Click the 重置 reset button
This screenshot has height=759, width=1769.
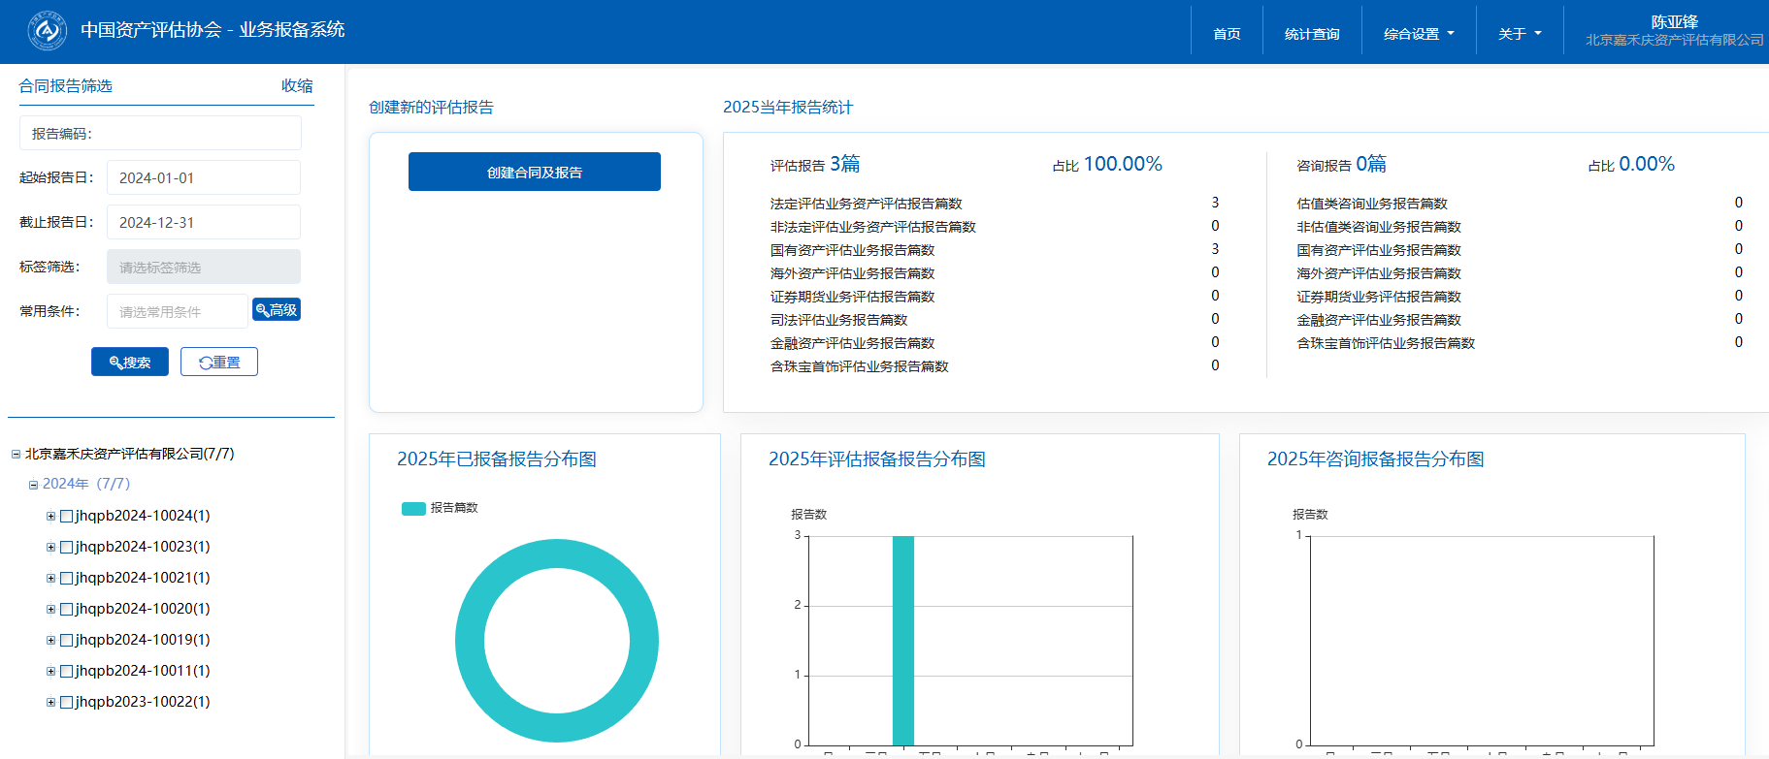pos(219,362)
